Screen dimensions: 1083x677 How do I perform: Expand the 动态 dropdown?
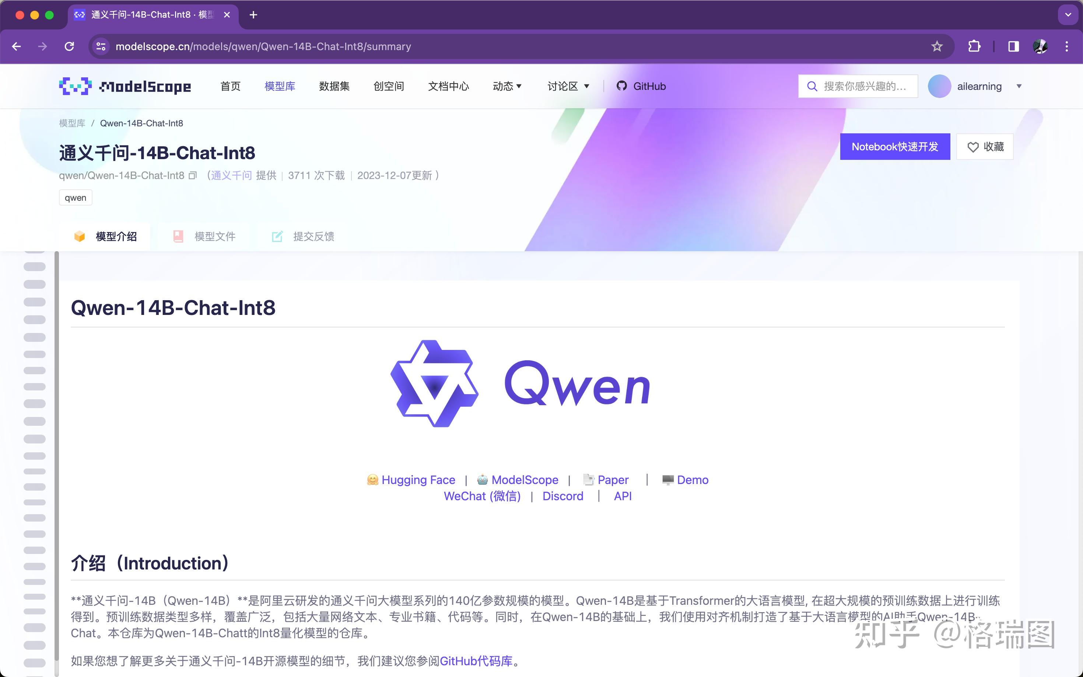click(x=507, y=86)
